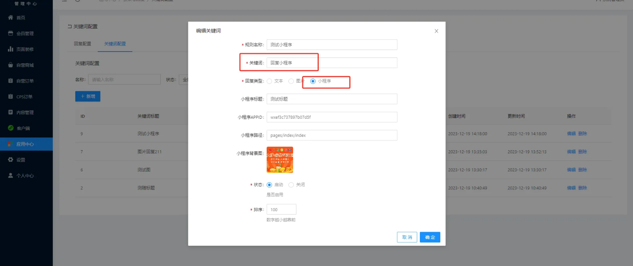
Task: Select the 图片 reply type radio
Action: pos(291,81)
